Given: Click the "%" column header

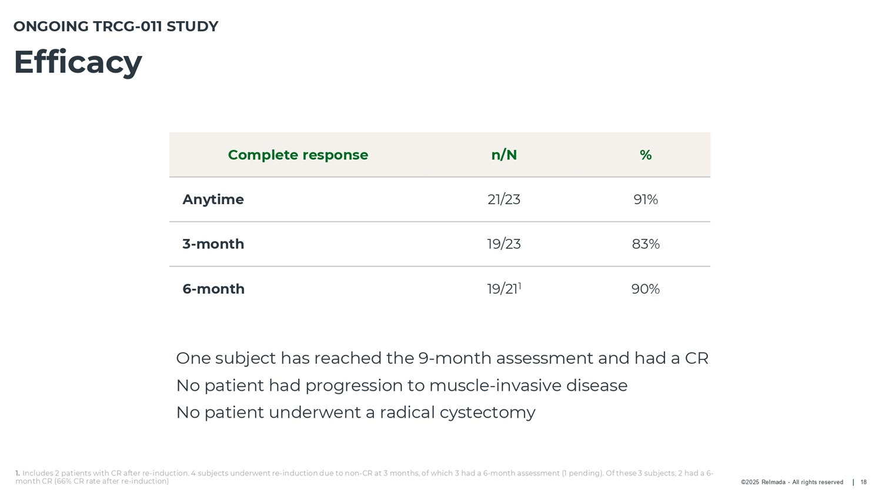Looking at the screenshot, I should click(x=645, y=155).
